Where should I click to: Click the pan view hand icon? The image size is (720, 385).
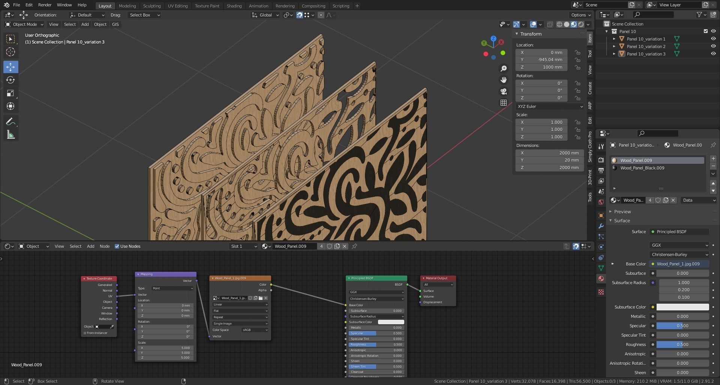click(504, 80)
